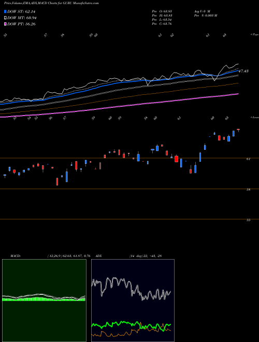Select the 'DOW MT: 60.94' legend text
Viewport: 259px width, 342px height.
(x=22, y=18)
